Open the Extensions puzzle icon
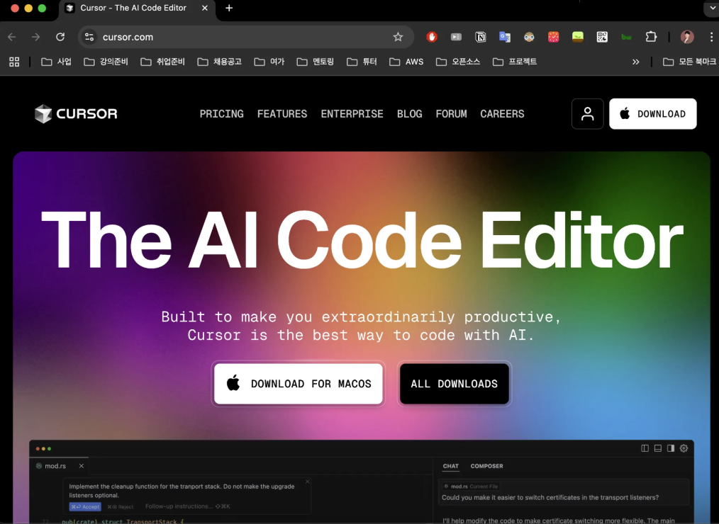This screenshot has height=524, width=719. 651,37
